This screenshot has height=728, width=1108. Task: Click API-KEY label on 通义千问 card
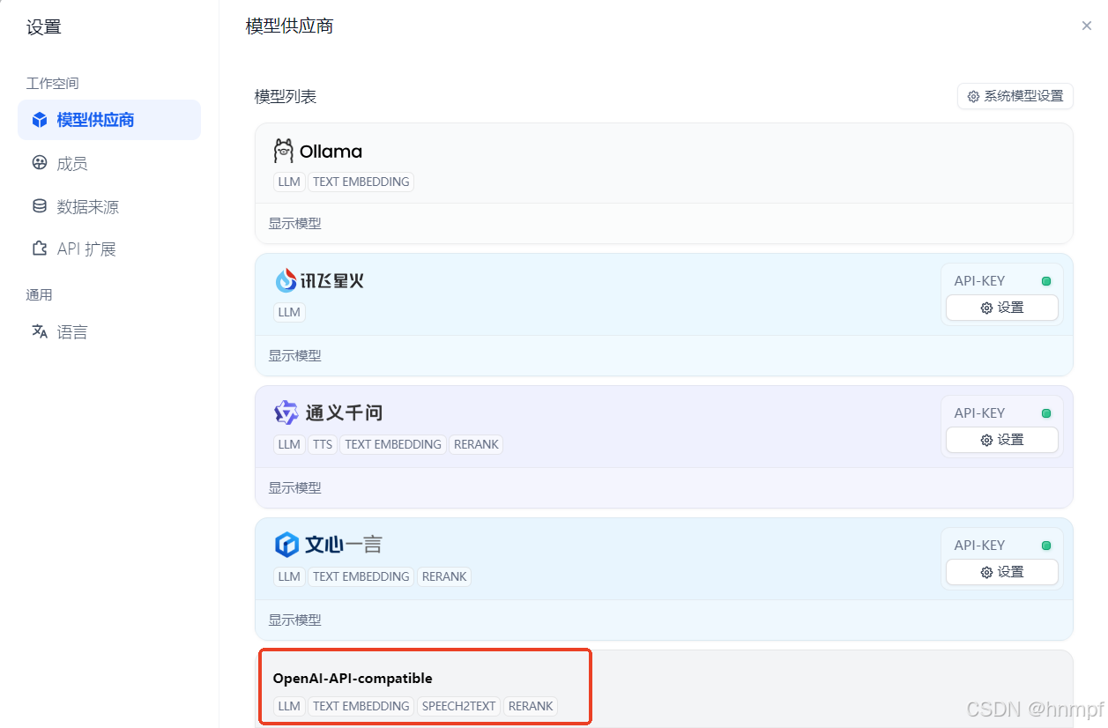click(979, 413)
